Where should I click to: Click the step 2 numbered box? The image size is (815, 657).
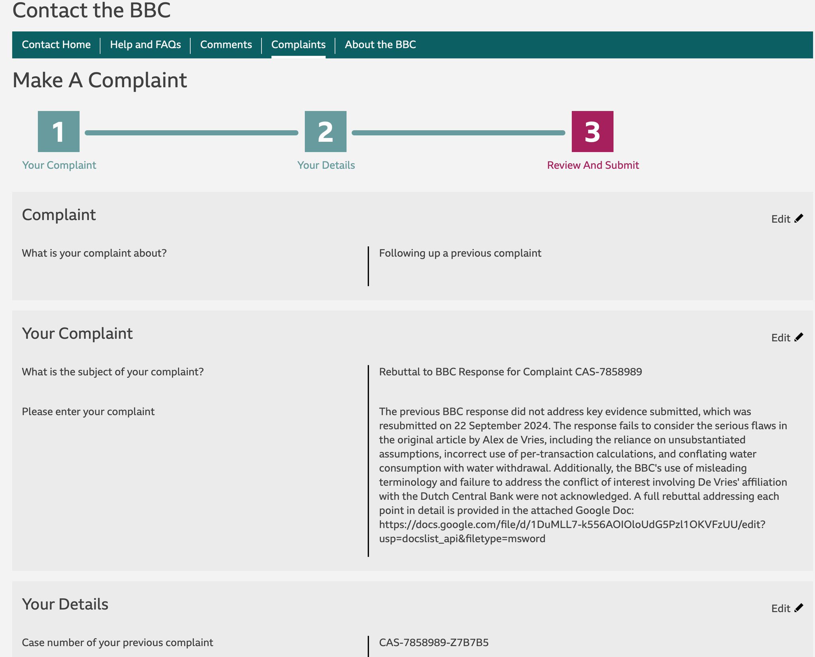[326, 132]
